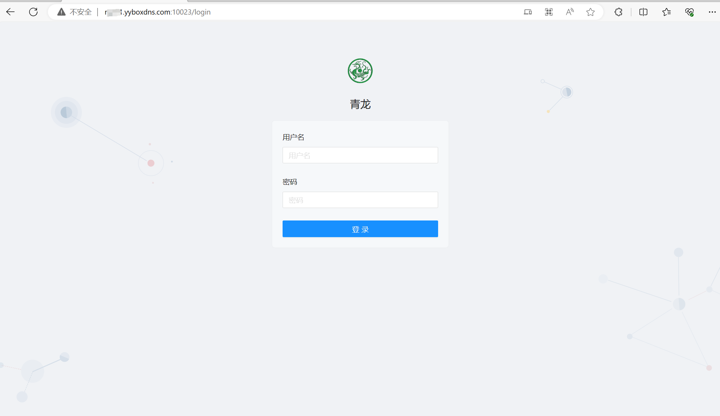Open the send-to-devices icon in address bar

pyautogui.click(x=528, y=12)
